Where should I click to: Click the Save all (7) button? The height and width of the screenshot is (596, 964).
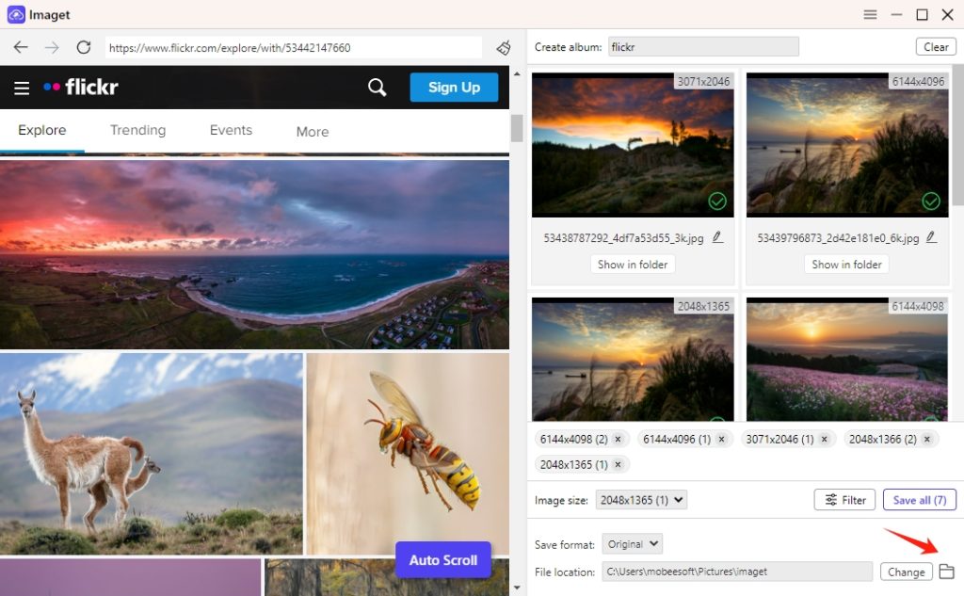click(919, 499)
